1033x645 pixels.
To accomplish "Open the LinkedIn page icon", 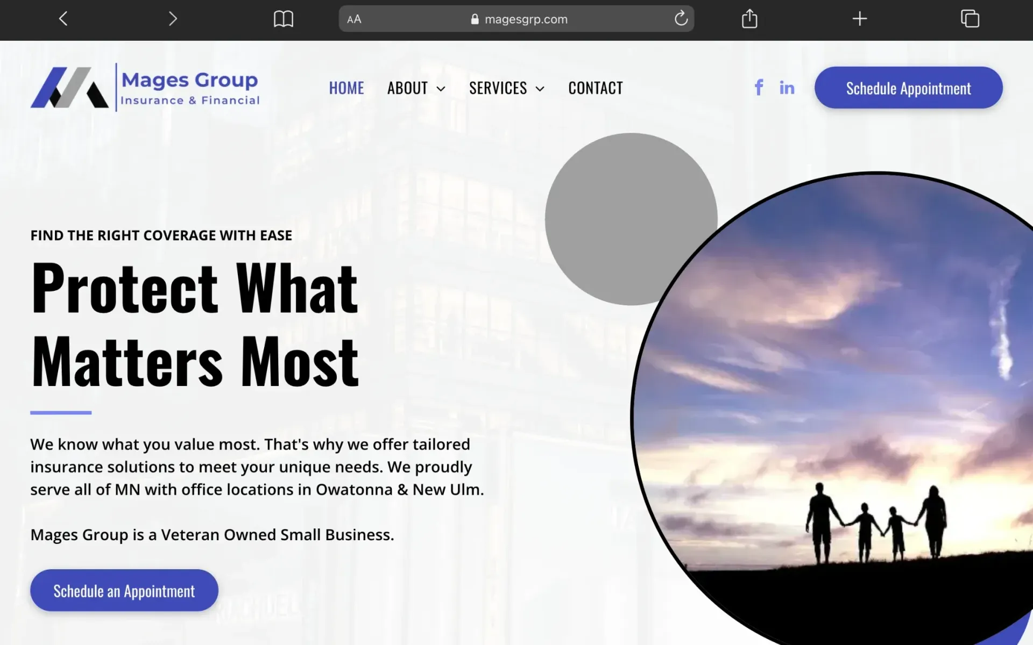I will tap(787, 87).
